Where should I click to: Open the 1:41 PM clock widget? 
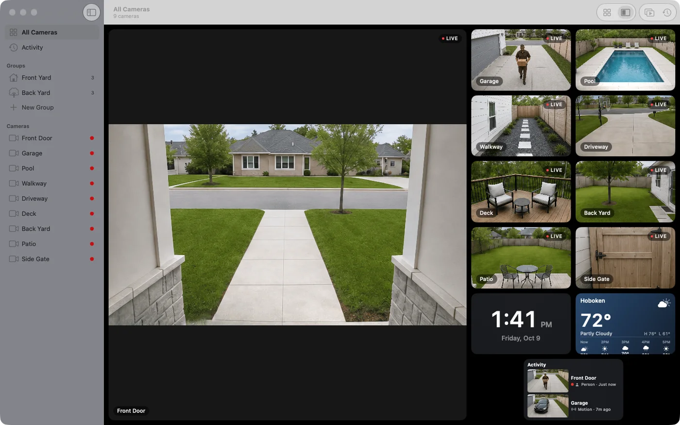(x=521, y=323)
